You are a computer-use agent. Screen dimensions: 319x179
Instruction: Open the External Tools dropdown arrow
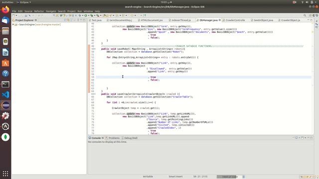[101, 15]
